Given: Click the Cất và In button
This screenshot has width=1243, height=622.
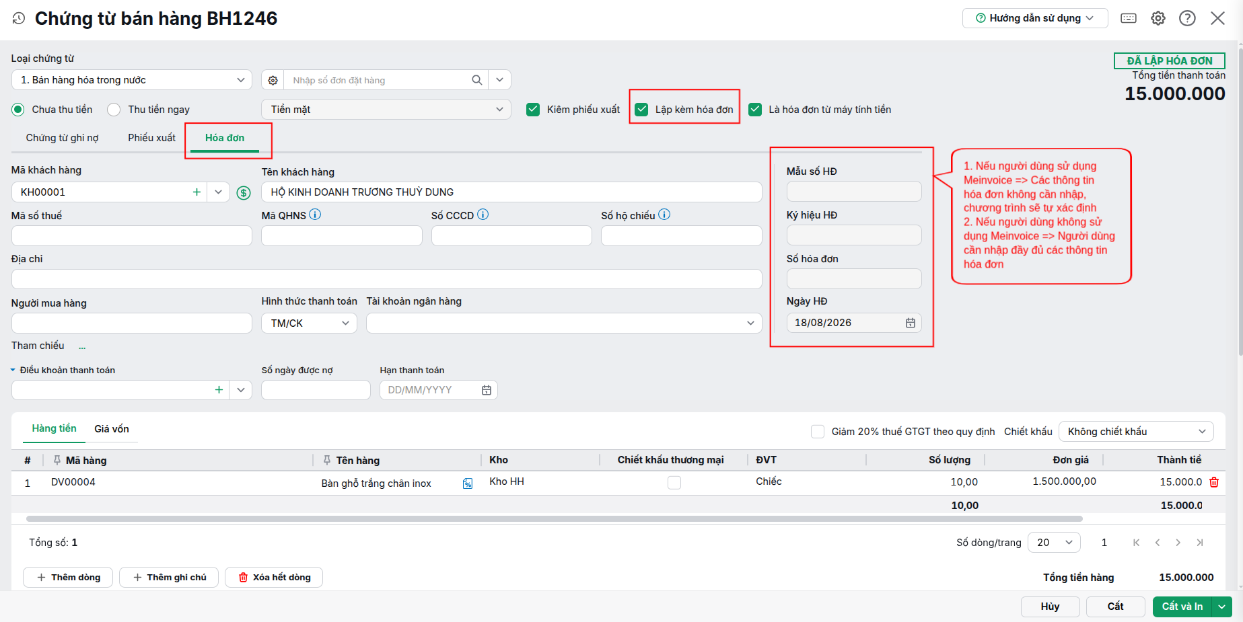Looking at the screenshot, I should pos(1182,607).
